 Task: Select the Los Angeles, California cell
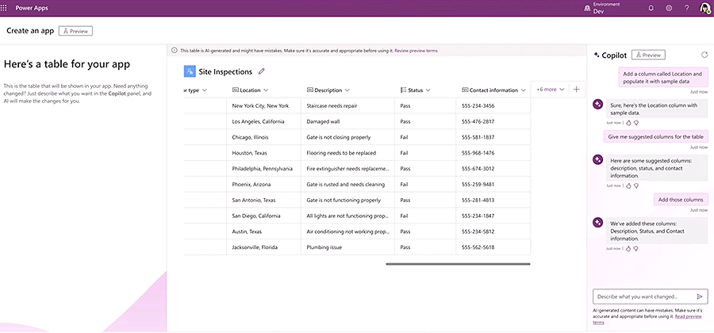click(263, 121)
